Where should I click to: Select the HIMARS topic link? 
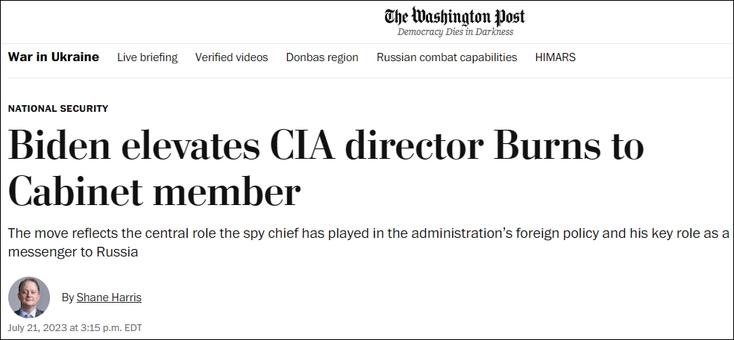click(x=555, y=57)
